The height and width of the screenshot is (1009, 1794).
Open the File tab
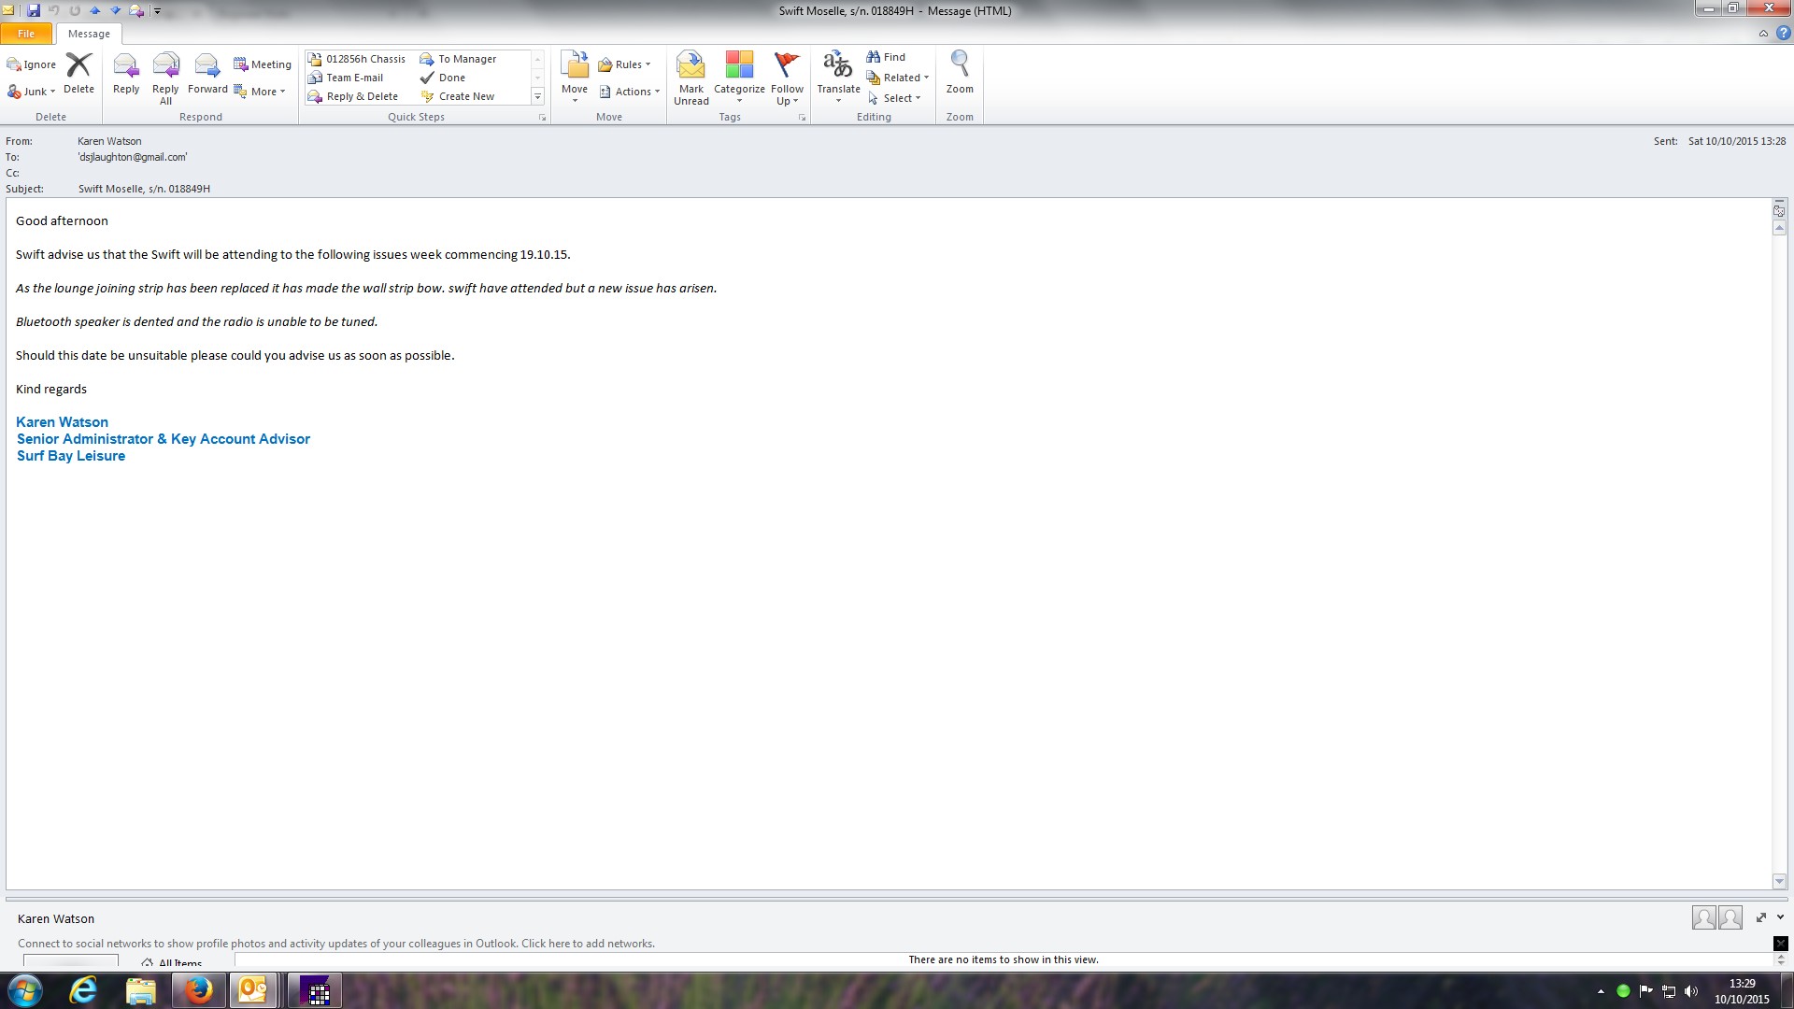click(26, 34)
